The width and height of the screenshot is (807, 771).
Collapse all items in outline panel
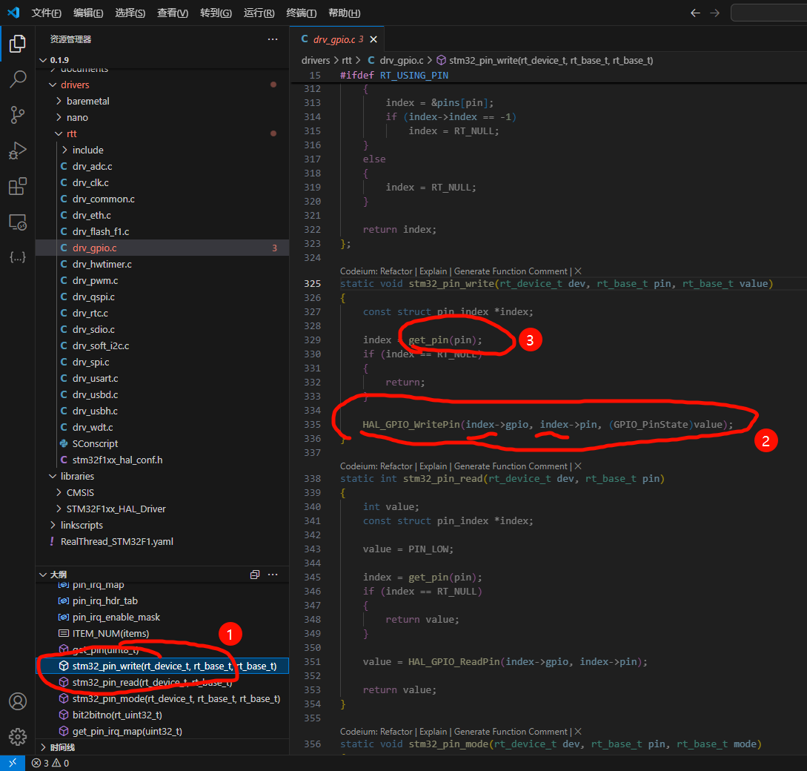tap(255, 575)
